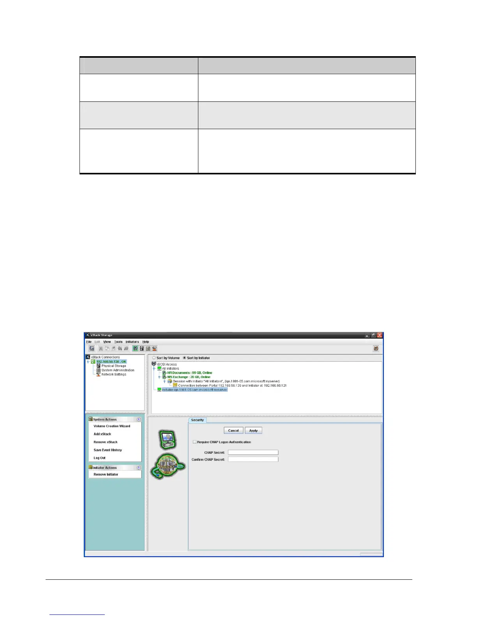Click the session icon beside Session with Initiator

pyautogui.click(x=170, y=381)
